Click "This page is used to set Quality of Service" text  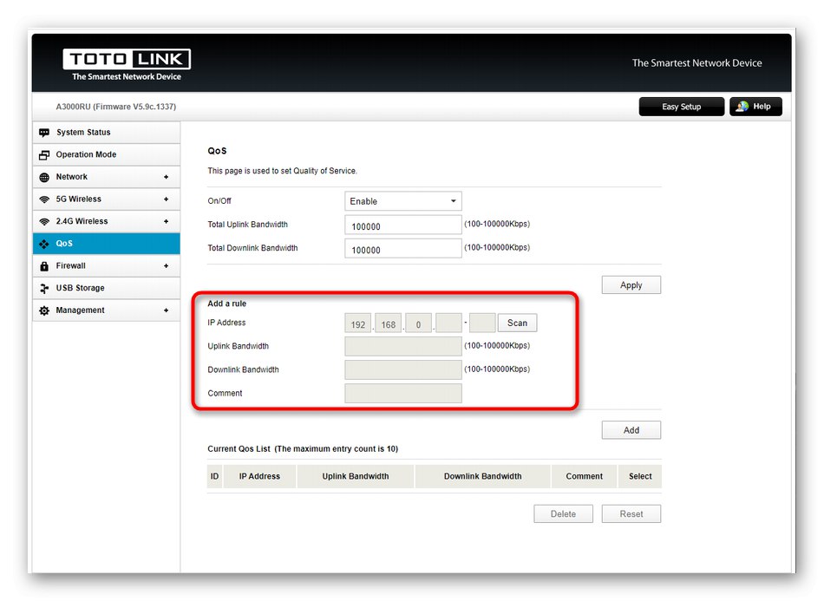pos(282,171)
